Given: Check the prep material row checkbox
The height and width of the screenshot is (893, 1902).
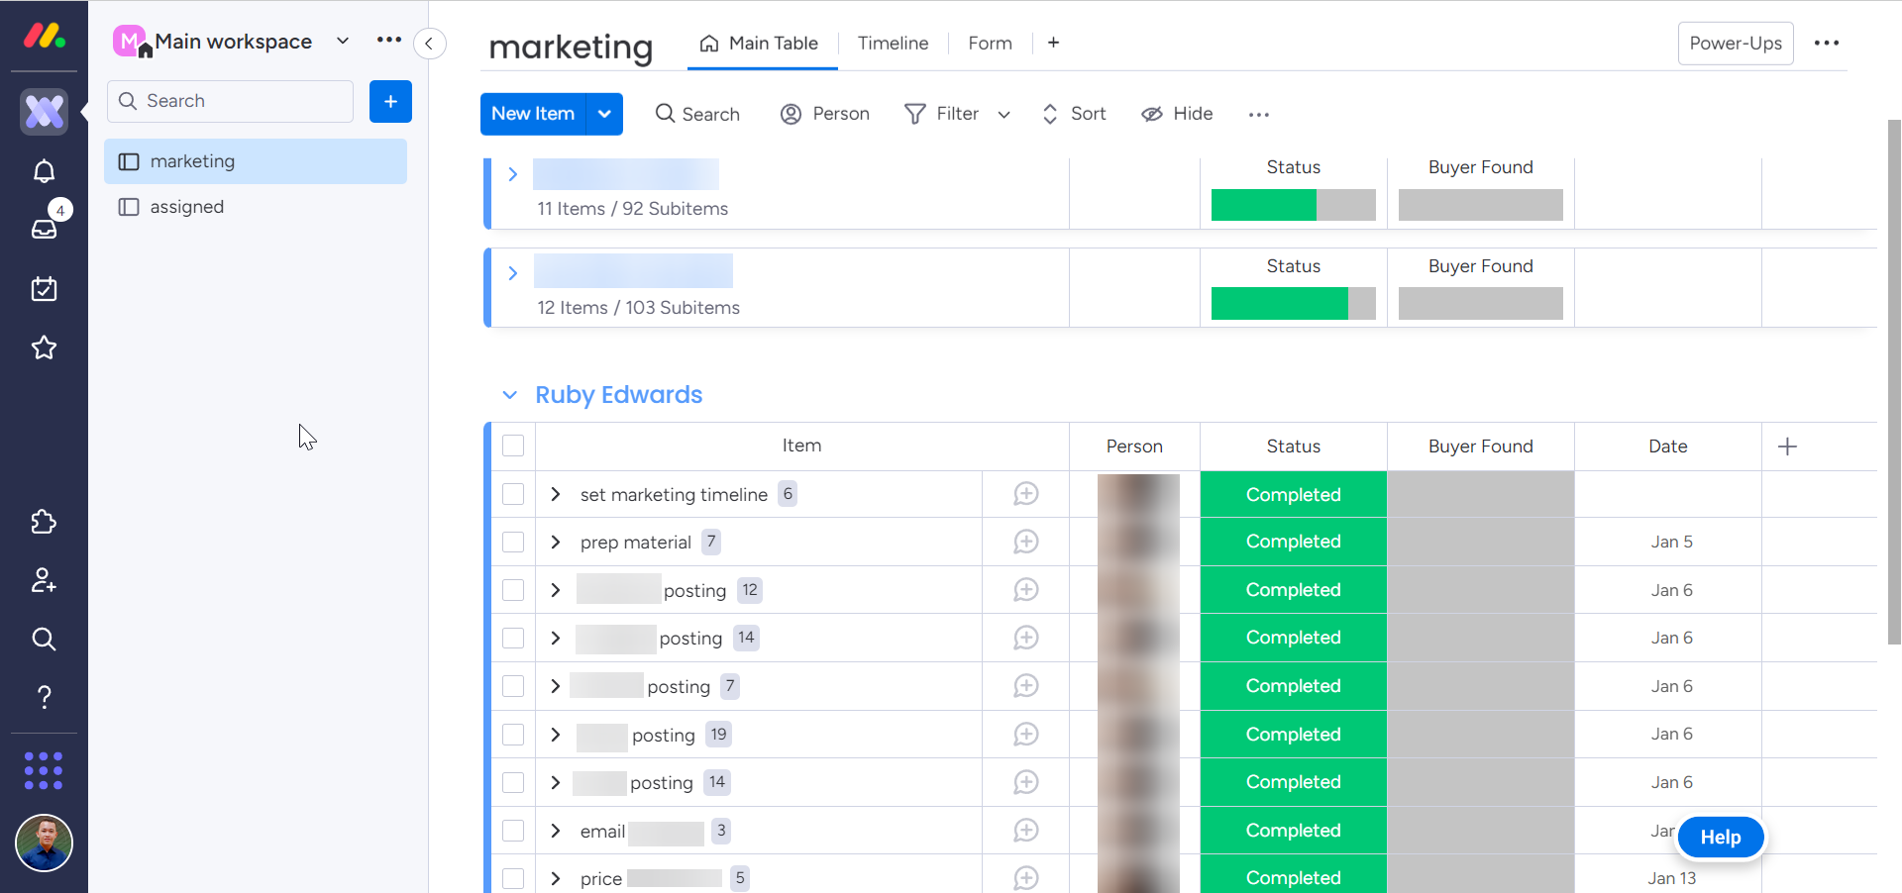Looking at the screenshot, I should click(513, 542).
